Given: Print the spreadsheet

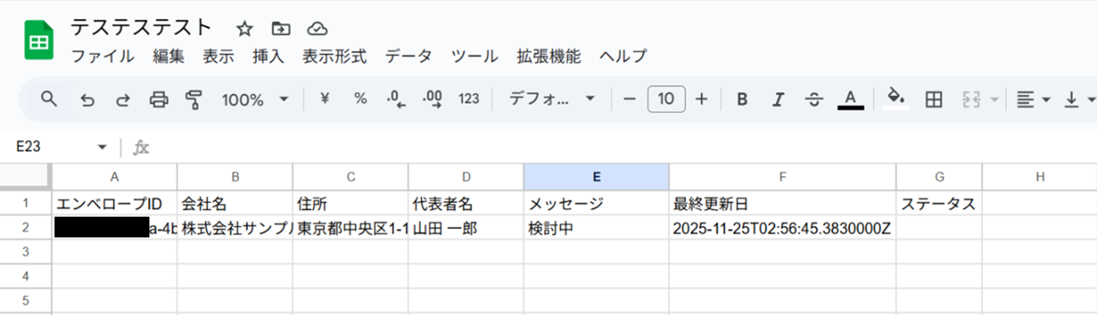Looking at the screenshot, I should tap(159, 100).
